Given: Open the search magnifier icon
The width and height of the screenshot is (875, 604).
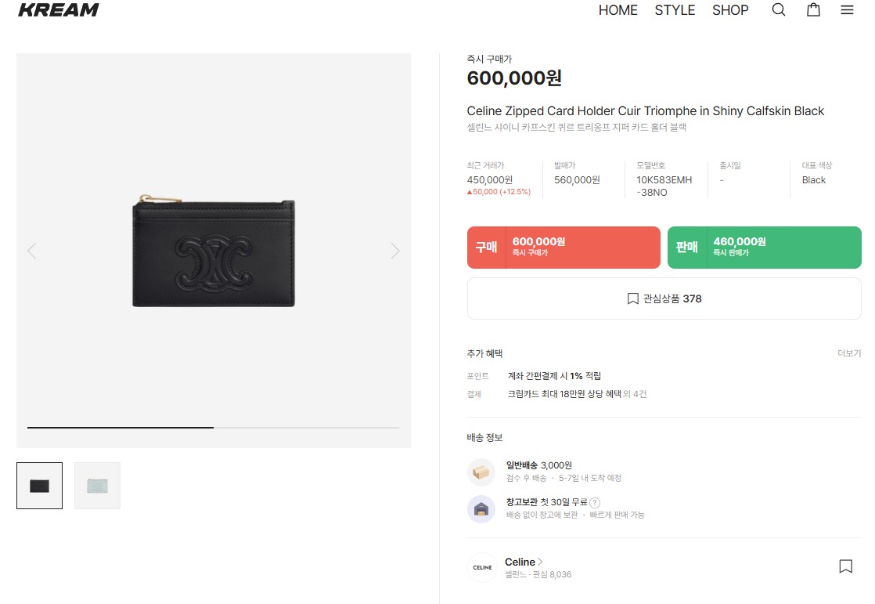Looking at the screenshot, I should point(778,10).
